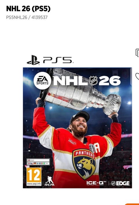Image resolution: width=139 pixels, height=205 pixels.
Task: Click the NHL 26 (PS5) product title
Action: coord(28,9)
